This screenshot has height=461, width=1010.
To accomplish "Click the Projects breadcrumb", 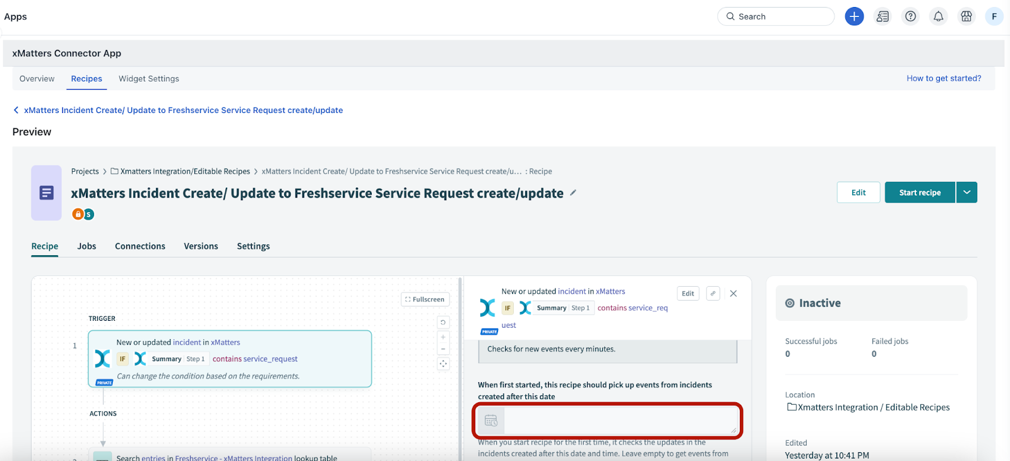I will point(85,171).
